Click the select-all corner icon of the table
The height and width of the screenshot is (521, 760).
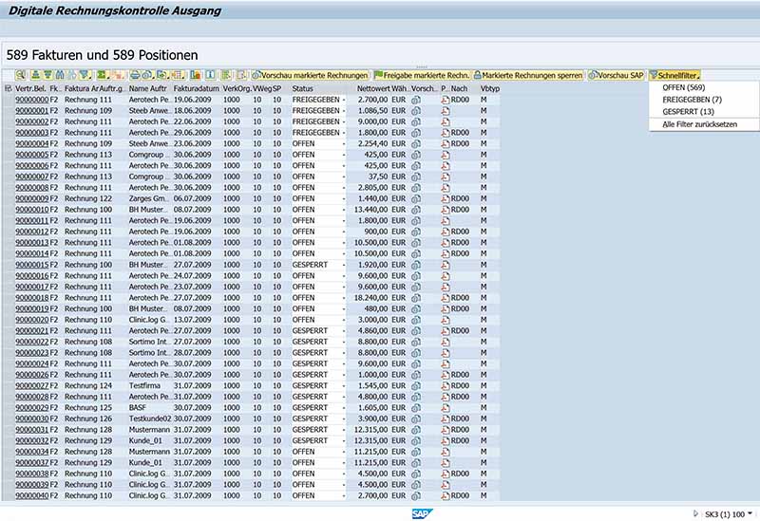click(x=8, y=88)
